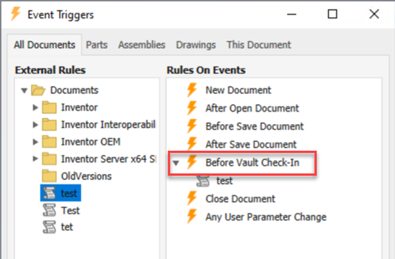
Task: Click the Close Document lightning icon
Action: [x=192, y=199]
